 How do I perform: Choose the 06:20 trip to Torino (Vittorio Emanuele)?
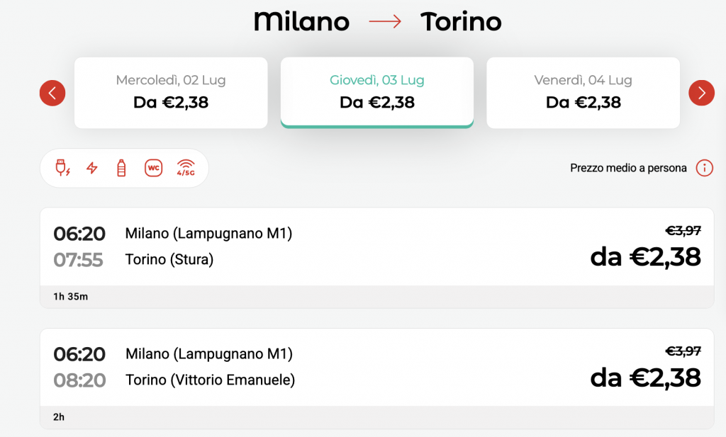pyautogui.click(x=377, y=368)
